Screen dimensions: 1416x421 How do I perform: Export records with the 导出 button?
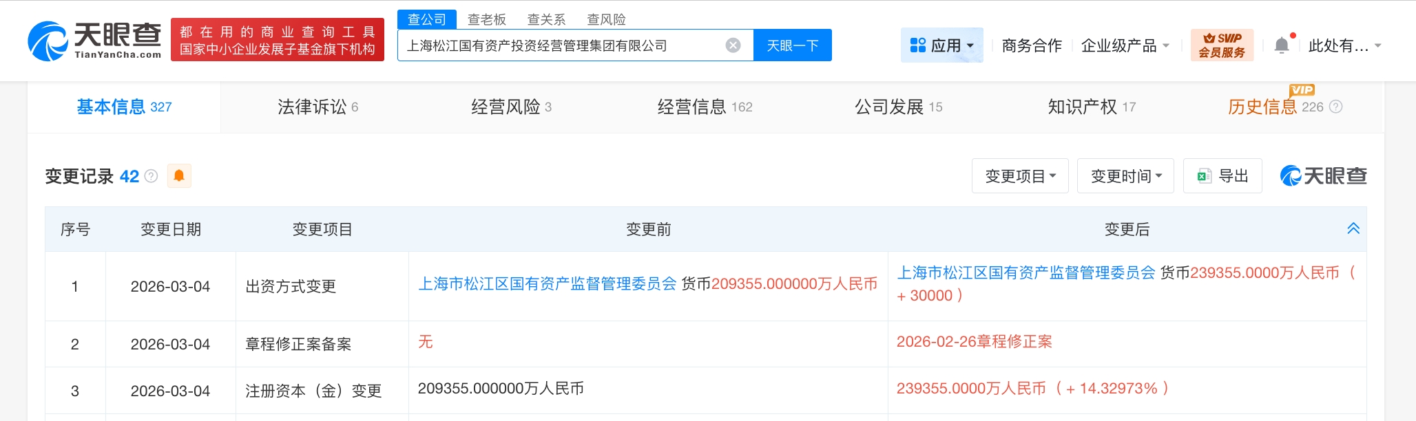1222,176
